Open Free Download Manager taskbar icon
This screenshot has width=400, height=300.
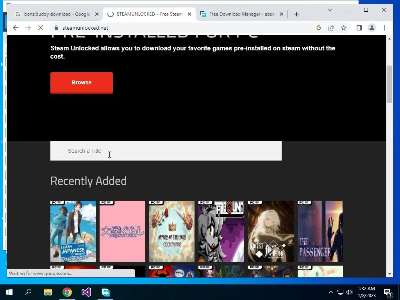[x=105, y=292]
